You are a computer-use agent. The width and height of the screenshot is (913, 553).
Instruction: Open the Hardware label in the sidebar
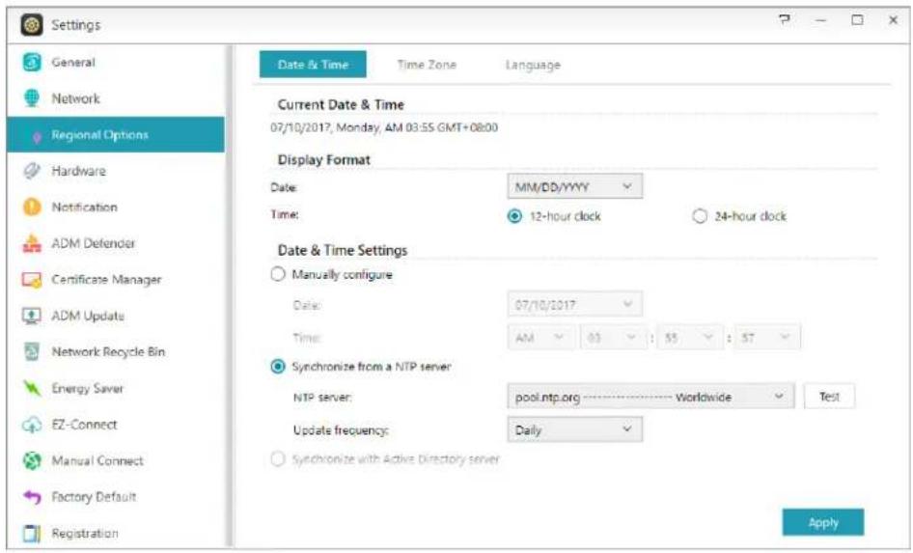coord(78,171)
